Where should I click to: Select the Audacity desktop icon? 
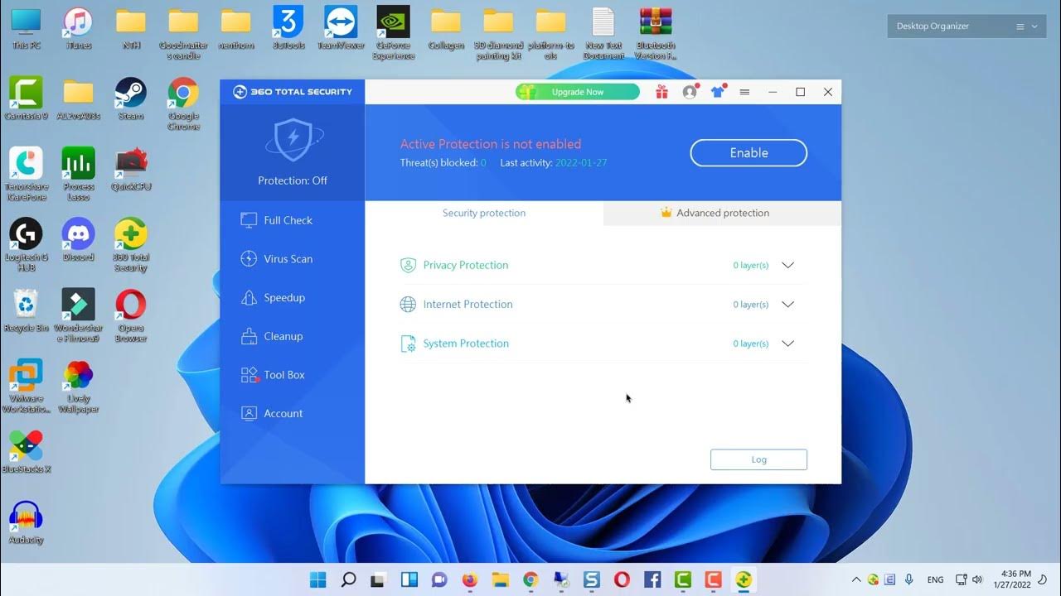click(x=27, y=522)
